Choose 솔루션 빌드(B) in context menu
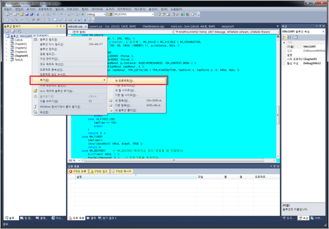329x229 pixels. coord(69,39)
